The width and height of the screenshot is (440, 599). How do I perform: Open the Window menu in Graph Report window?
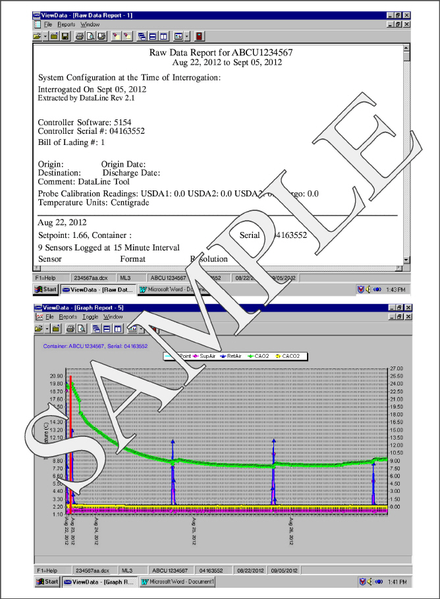coord(113,317)
